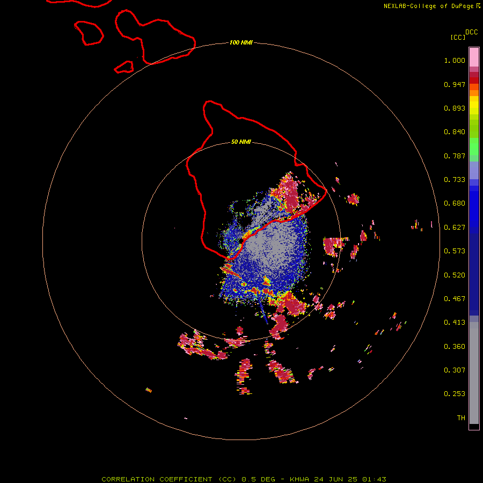Select the 0.627 legend value
The width and height of the screenshot is (483, 483).
point(455,228)
